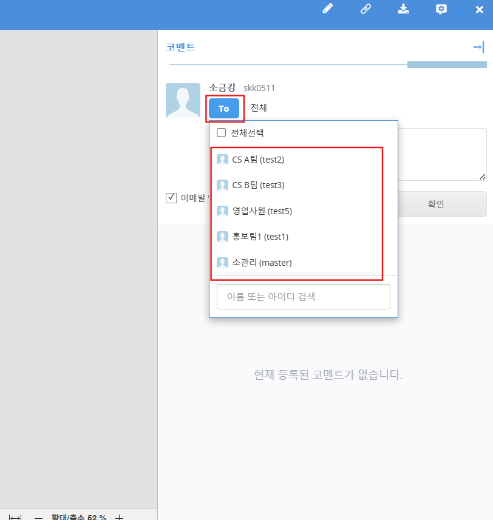Collapse the comment panel with arrow icon
Viewport: 493px width, 520px height.
coord(478,47)
